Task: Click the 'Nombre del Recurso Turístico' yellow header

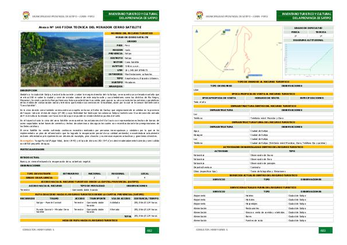Action: (x=132, y=34)
